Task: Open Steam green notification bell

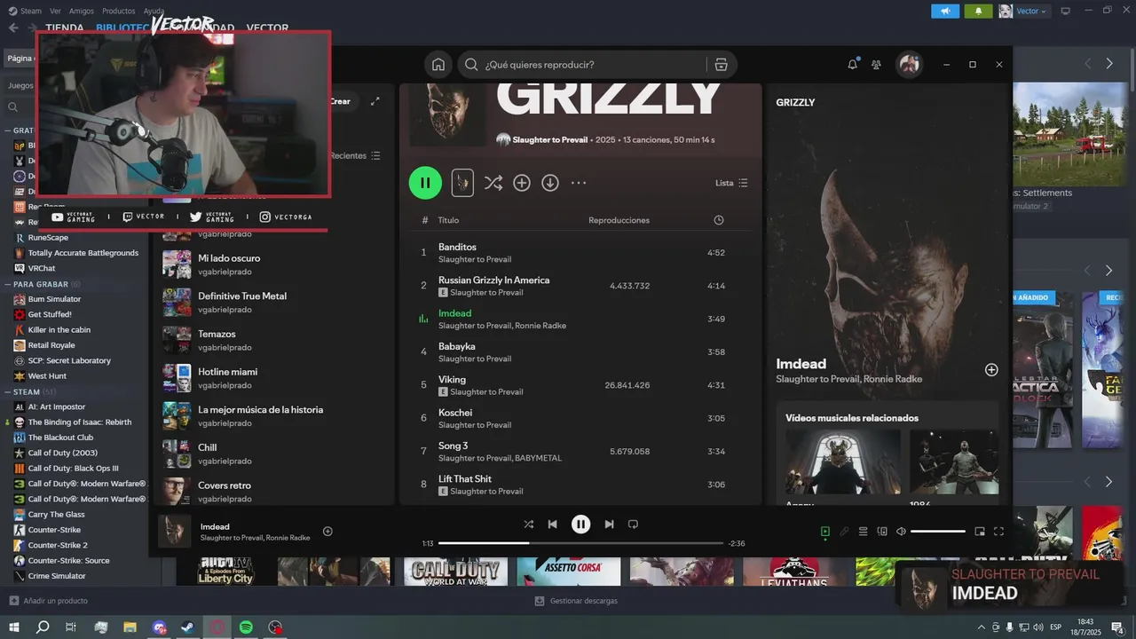Action: point(978,11)
